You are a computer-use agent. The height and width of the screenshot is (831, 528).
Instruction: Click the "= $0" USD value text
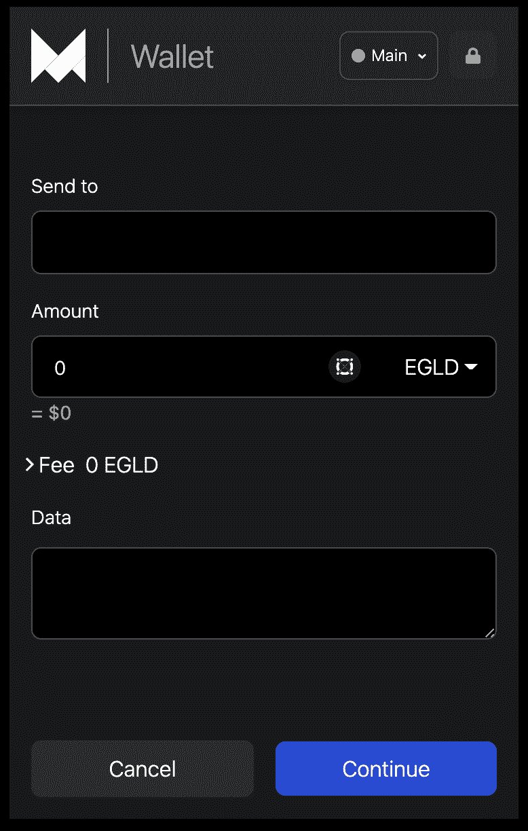click(52, 413)
